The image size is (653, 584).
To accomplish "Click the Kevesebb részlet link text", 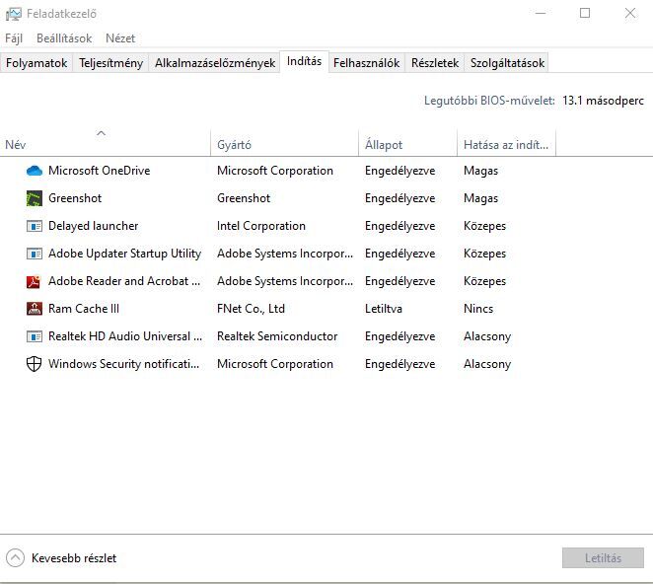I will click(x=74, y=558).
